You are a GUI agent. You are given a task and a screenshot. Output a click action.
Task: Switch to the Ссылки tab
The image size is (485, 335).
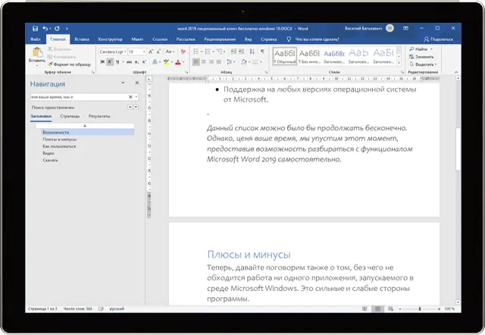160,39
